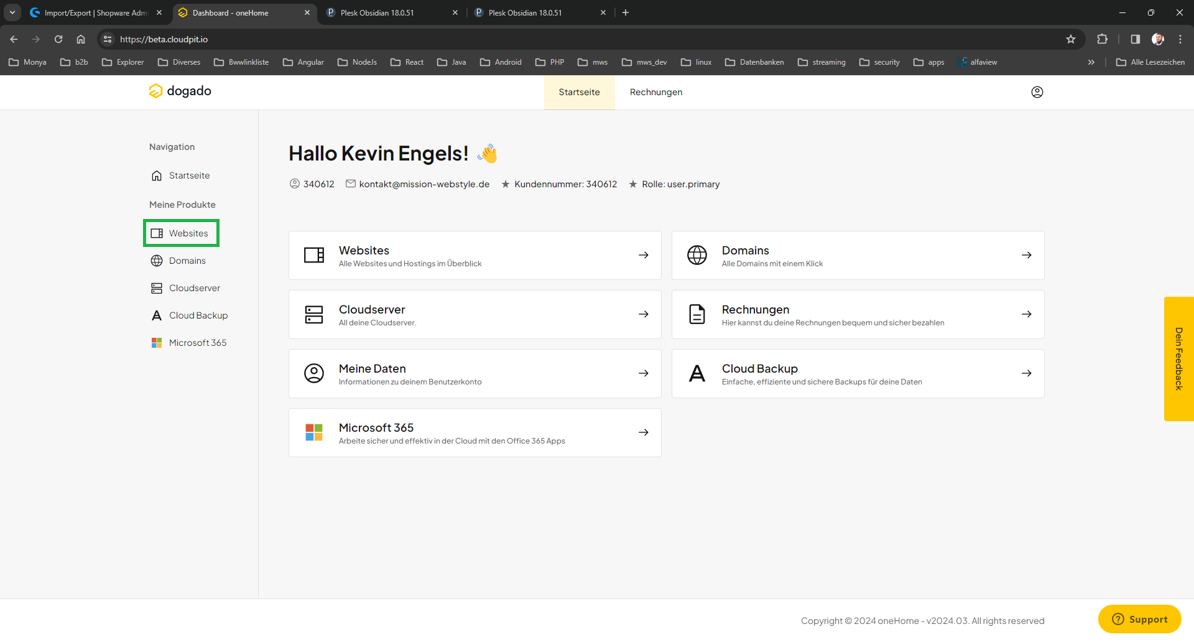Open the Chrome three-dot menu

pyautogui.click(x=1180, y=39)
